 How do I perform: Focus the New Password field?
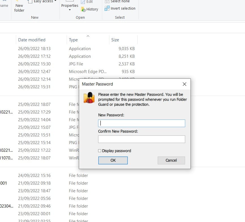142,123
